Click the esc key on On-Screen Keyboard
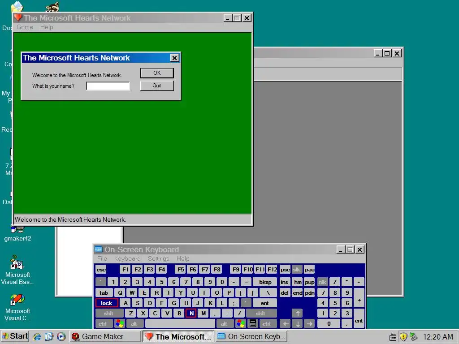This screenshot has width=459, height=344. [101, 269]
